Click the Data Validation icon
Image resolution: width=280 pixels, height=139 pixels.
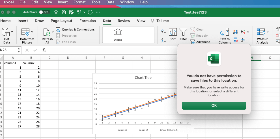(x=243, y=32)
